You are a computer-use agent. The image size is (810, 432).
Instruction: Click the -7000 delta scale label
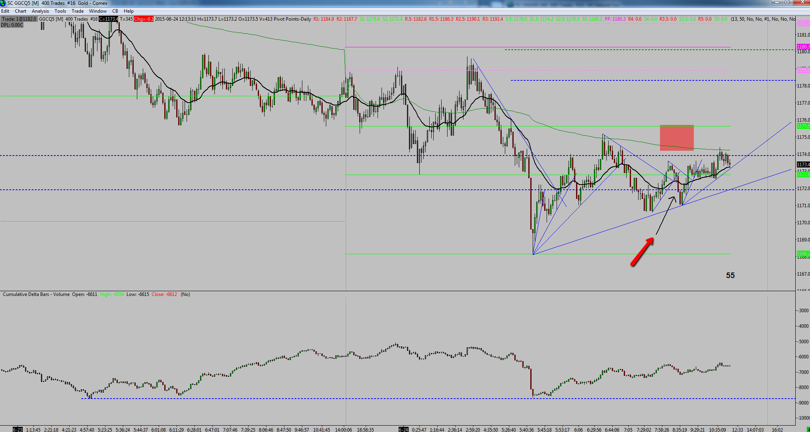tap(804, 372)
